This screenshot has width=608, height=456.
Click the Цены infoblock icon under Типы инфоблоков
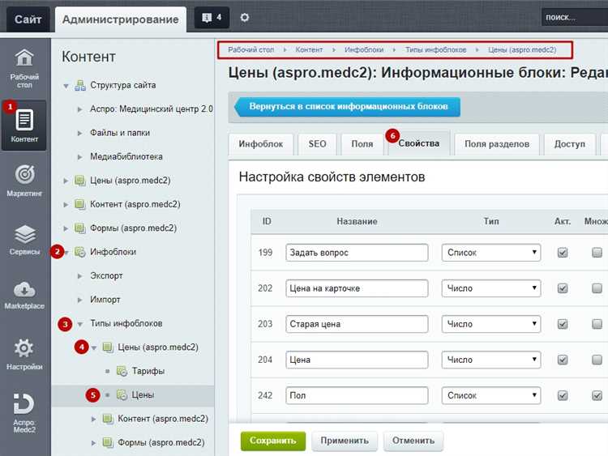pyautogui.click(x=122, y=394)
